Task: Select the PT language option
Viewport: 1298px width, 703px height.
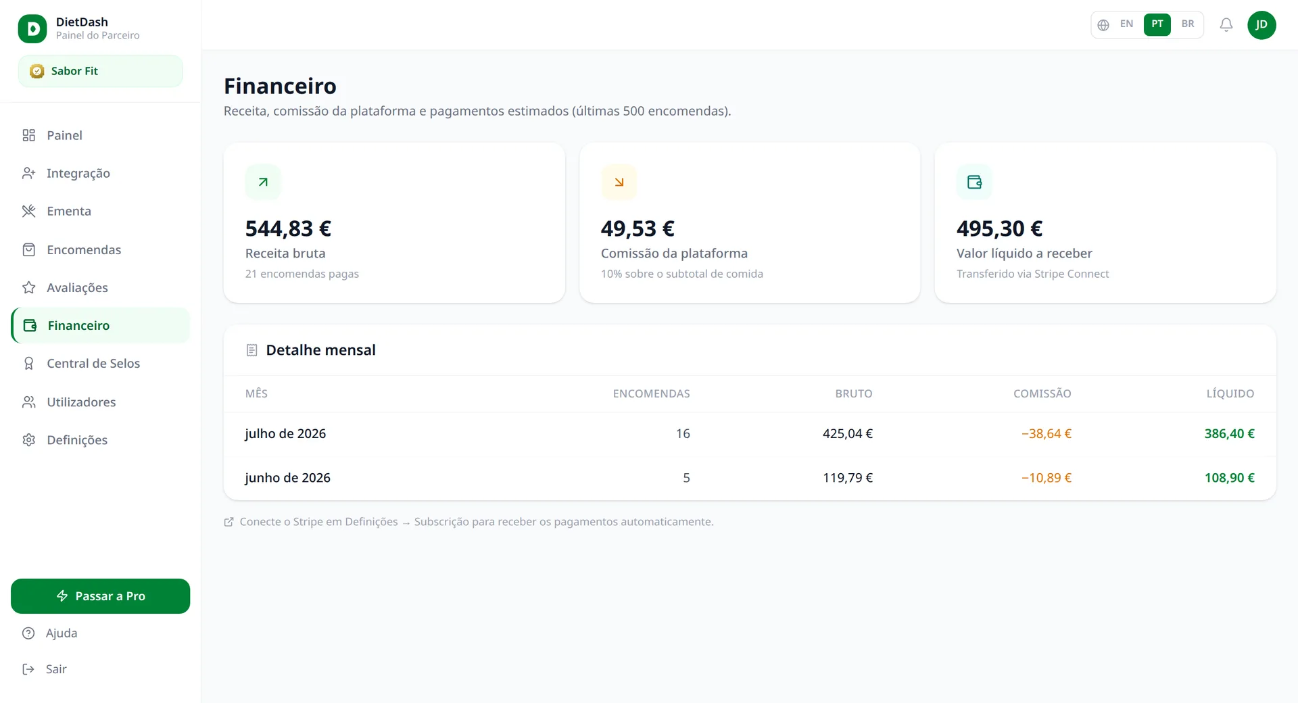Action: tap(1157, 24)
